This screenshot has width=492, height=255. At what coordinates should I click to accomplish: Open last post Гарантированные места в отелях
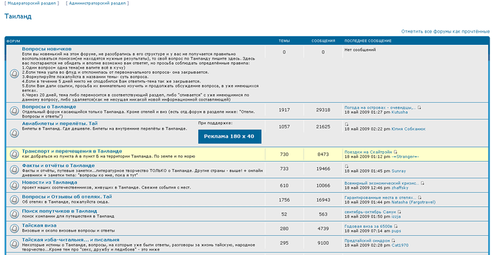pyautogui.click(x=380, y=198)
